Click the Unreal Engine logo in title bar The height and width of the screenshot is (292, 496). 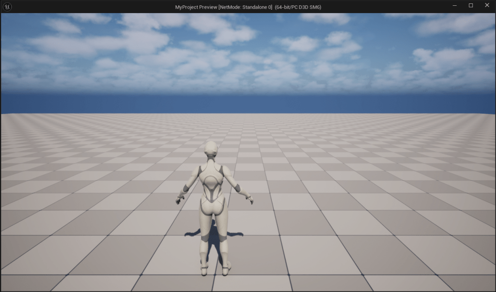[x=7, y=6]
